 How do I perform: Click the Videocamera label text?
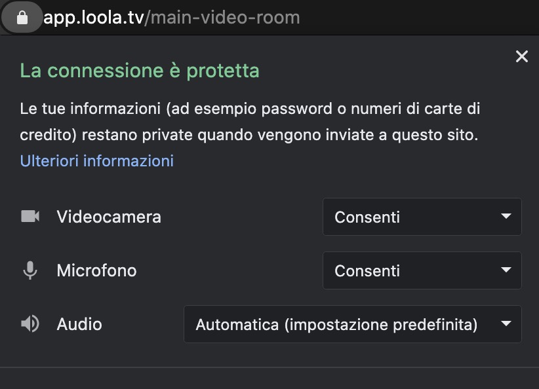click(109, 217)
